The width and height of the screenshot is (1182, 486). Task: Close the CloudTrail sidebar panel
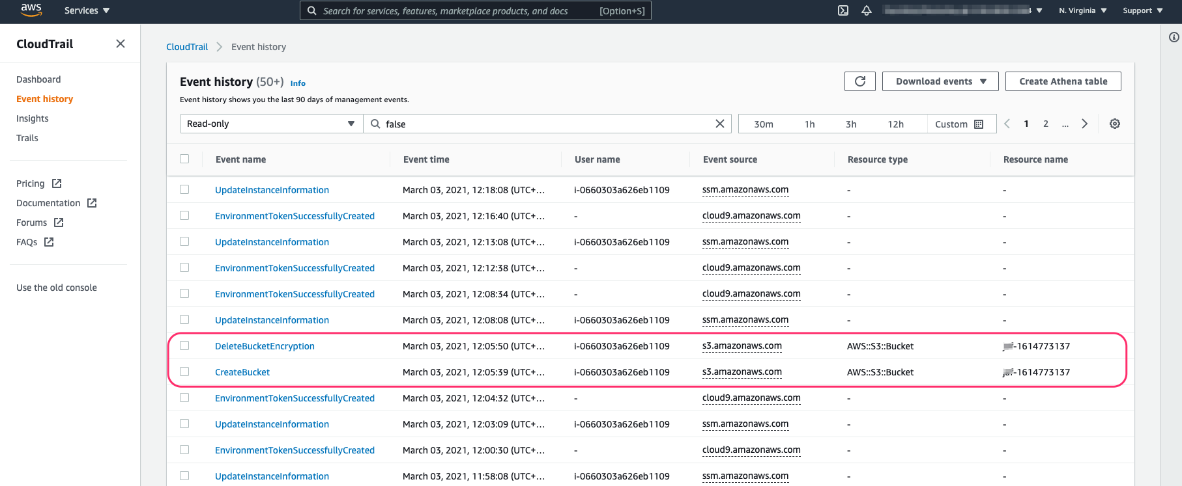coord(121,44)
